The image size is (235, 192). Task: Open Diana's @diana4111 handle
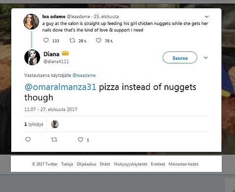tap(56, 62)
